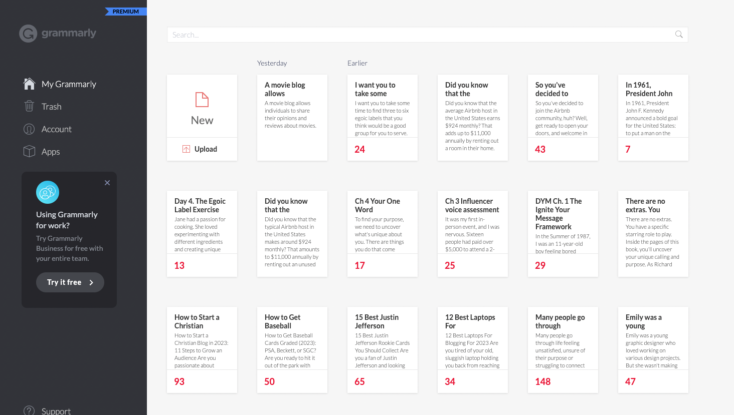Click the Grammarly logo icon
The width and height of the screenshot is (734, 415).
point(28,34)
